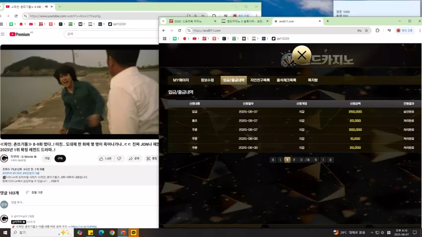Image resolution: width=422 pixels, height=237 pixels.
Task: Expand description with 더보기
Action: coord(55,181)
